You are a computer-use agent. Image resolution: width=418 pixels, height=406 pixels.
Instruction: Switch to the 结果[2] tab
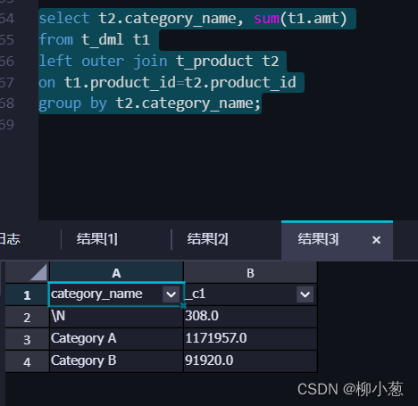207,239
